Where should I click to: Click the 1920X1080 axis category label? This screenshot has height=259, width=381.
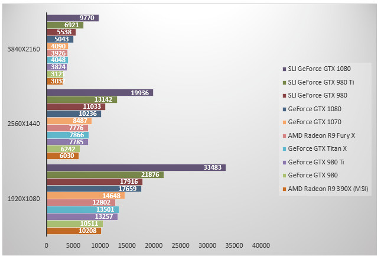click(24, 199)
